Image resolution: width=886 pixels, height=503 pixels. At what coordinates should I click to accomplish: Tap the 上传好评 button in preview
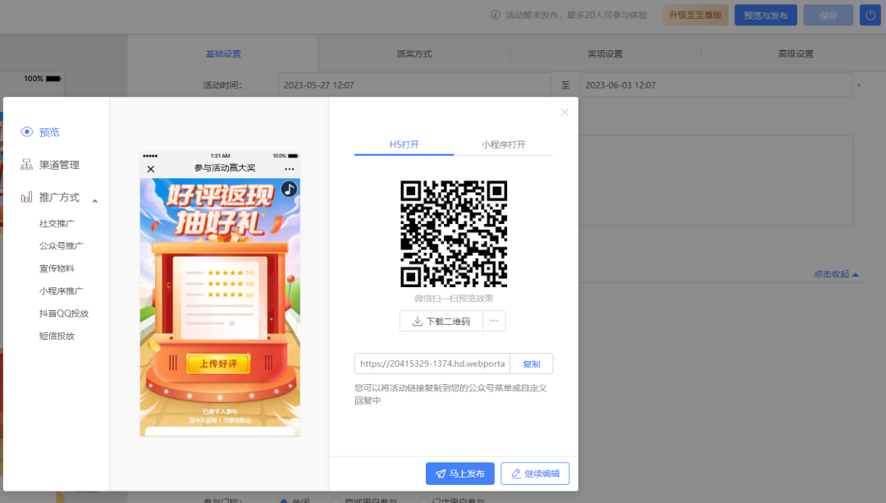click(x=218, y=364)
